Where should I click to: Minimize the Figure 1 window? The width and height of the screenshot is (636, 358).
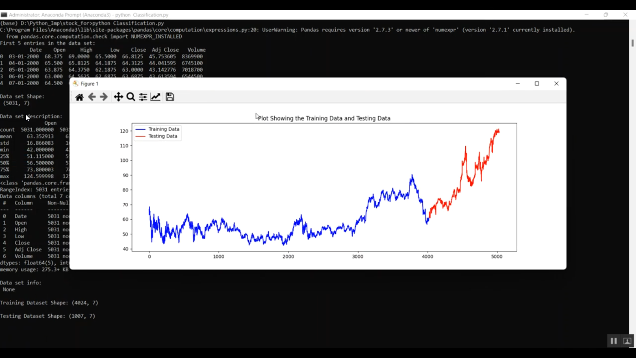[x=518, y=84]
